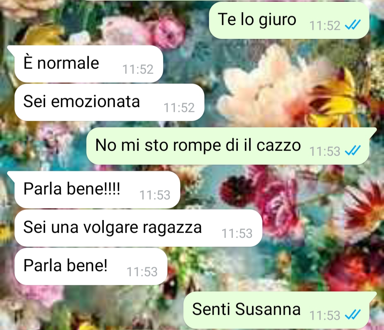Click the timestamp on 'Sei emozionata'
The height and width of the screenshot is (330, 384).
point(179,108)
